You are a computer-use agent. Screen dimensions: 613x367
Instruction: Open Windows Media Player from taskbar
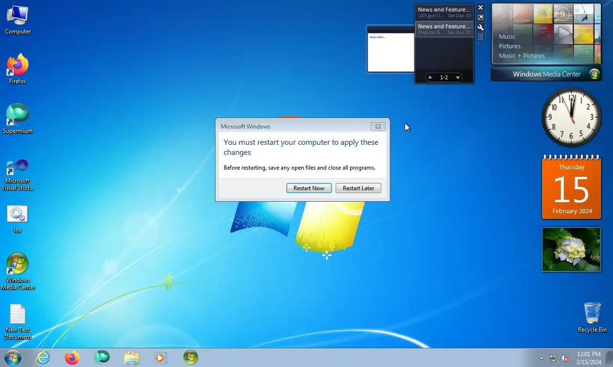160,357
